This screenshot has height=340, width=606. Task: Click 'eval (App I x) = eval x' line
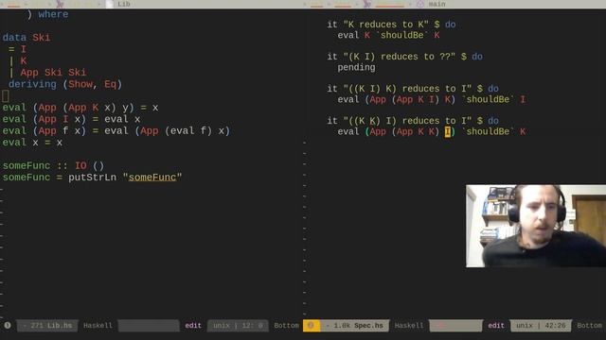(x=72, y=119)
